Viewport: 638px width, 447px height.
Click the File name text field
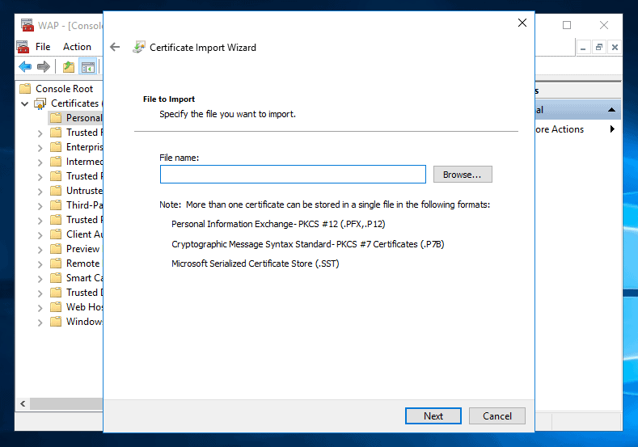pyautogui.click(x=293, y=174)
